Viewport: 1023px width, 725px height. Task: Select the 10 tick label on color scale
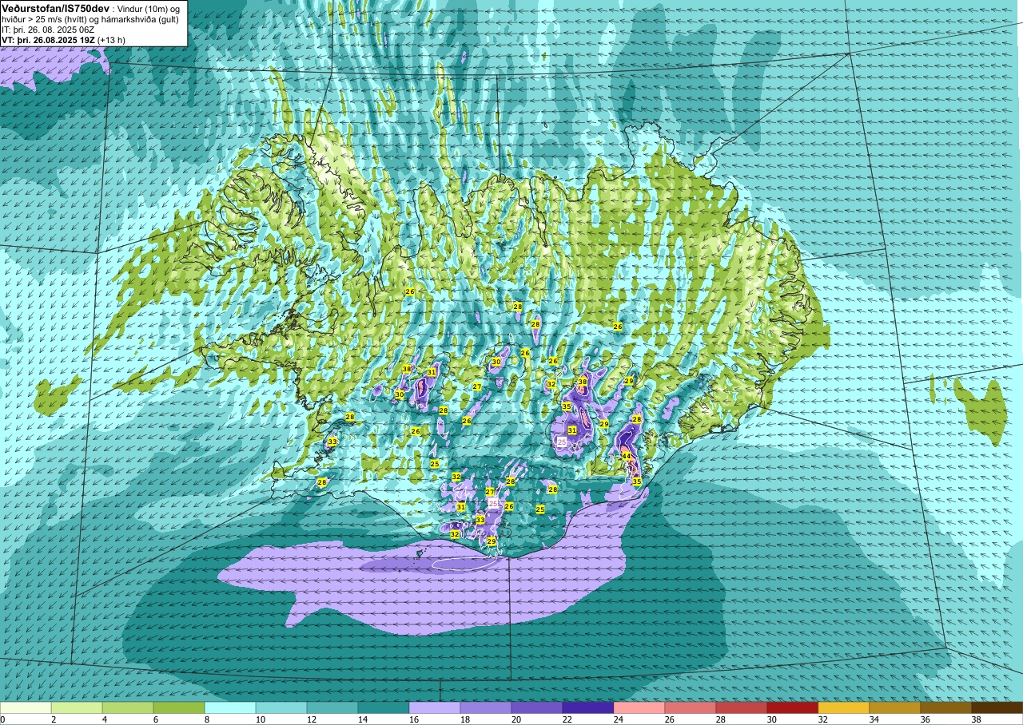coord(260,719)
